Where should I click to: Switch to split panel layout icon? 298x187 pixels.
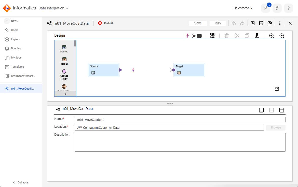point(272,110)
